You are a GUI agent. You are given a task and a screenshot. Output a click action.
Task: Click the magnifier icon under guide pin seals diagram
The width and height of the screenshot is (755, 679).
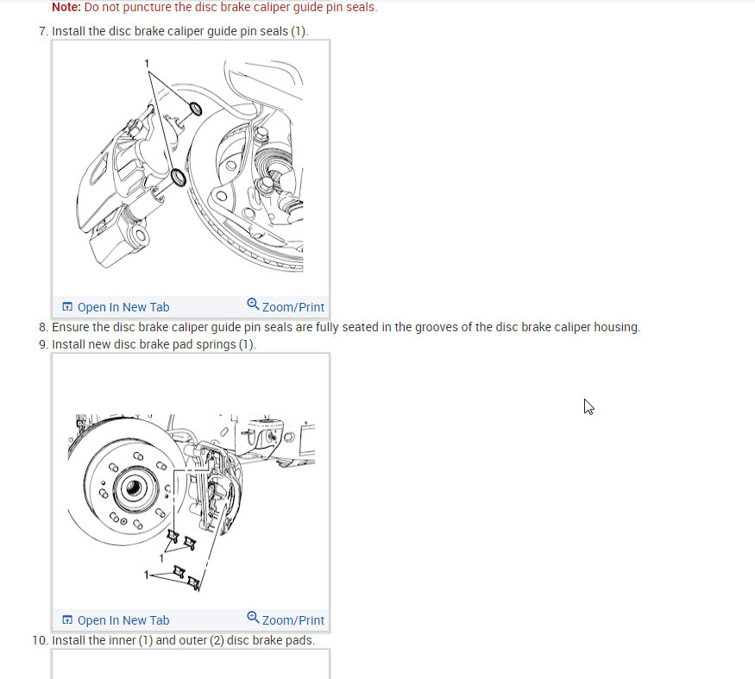click(253, 304)
